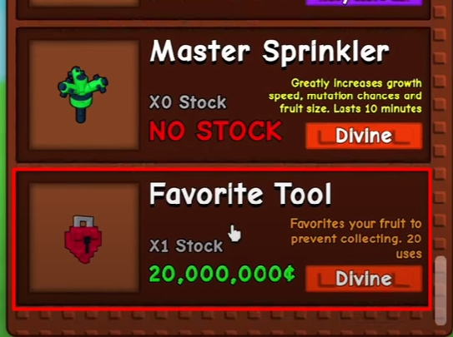Click the red NO STOCK label

[215, 131]
